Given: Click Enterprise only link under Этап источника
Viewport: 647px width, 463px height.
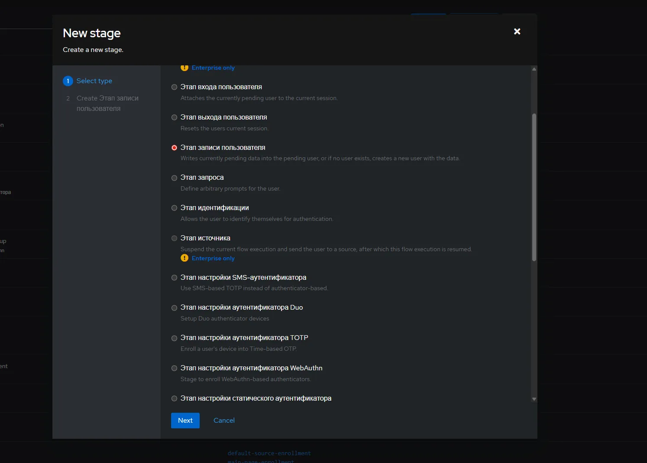Looking at the screenshot, I should click(213, 259).
